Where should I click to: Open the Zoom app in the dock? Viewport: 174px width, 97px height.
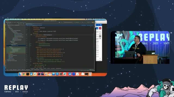pos(74,74)
